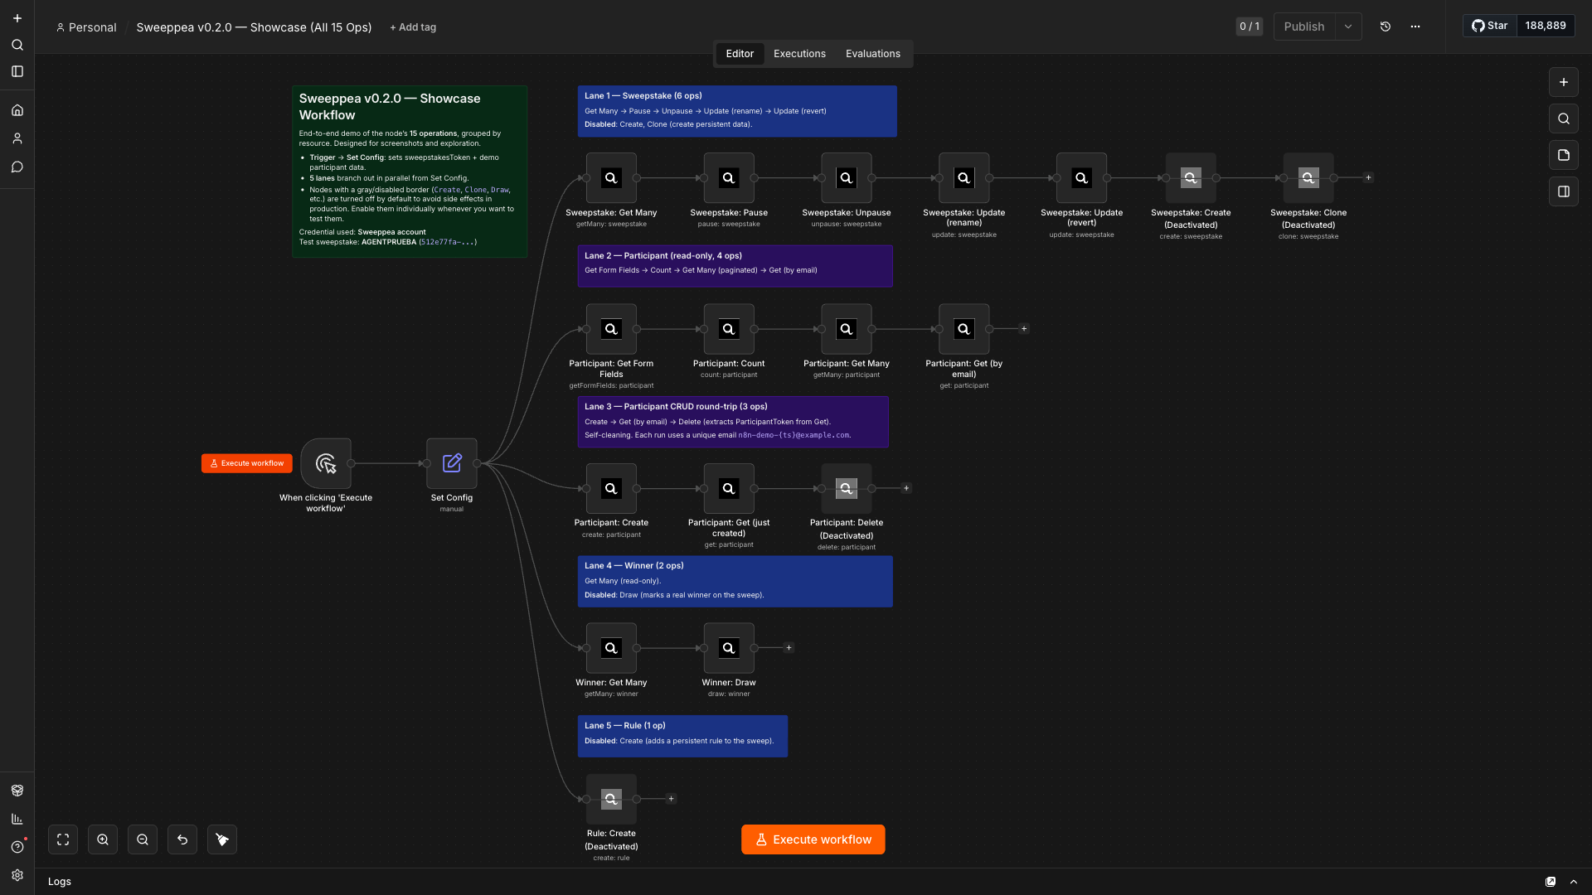Switch to the Evaluations tab

pos(872,54)
